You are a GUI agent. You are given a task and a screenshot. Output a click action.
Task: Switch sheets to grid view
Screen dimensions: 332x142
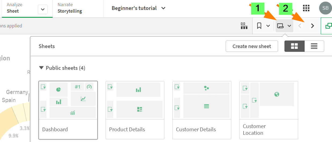point(294,46)
